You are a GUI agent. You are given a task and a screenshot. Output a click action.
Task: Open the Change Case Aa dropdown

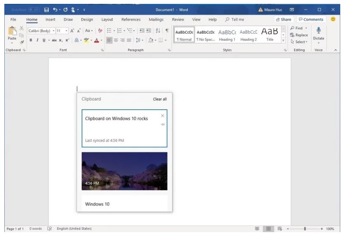coord(89,31)
